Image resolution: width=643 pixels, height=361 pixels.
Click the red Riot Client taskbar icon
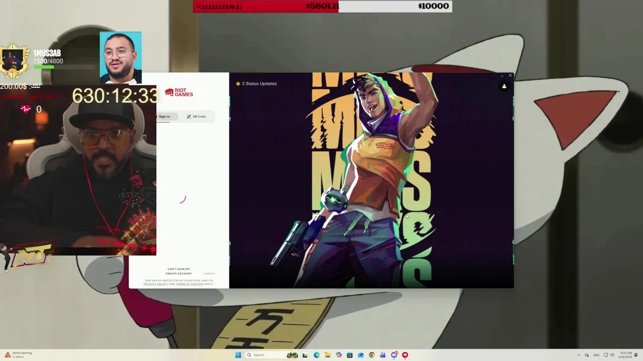pyautogui.click(x=405, y=355)
